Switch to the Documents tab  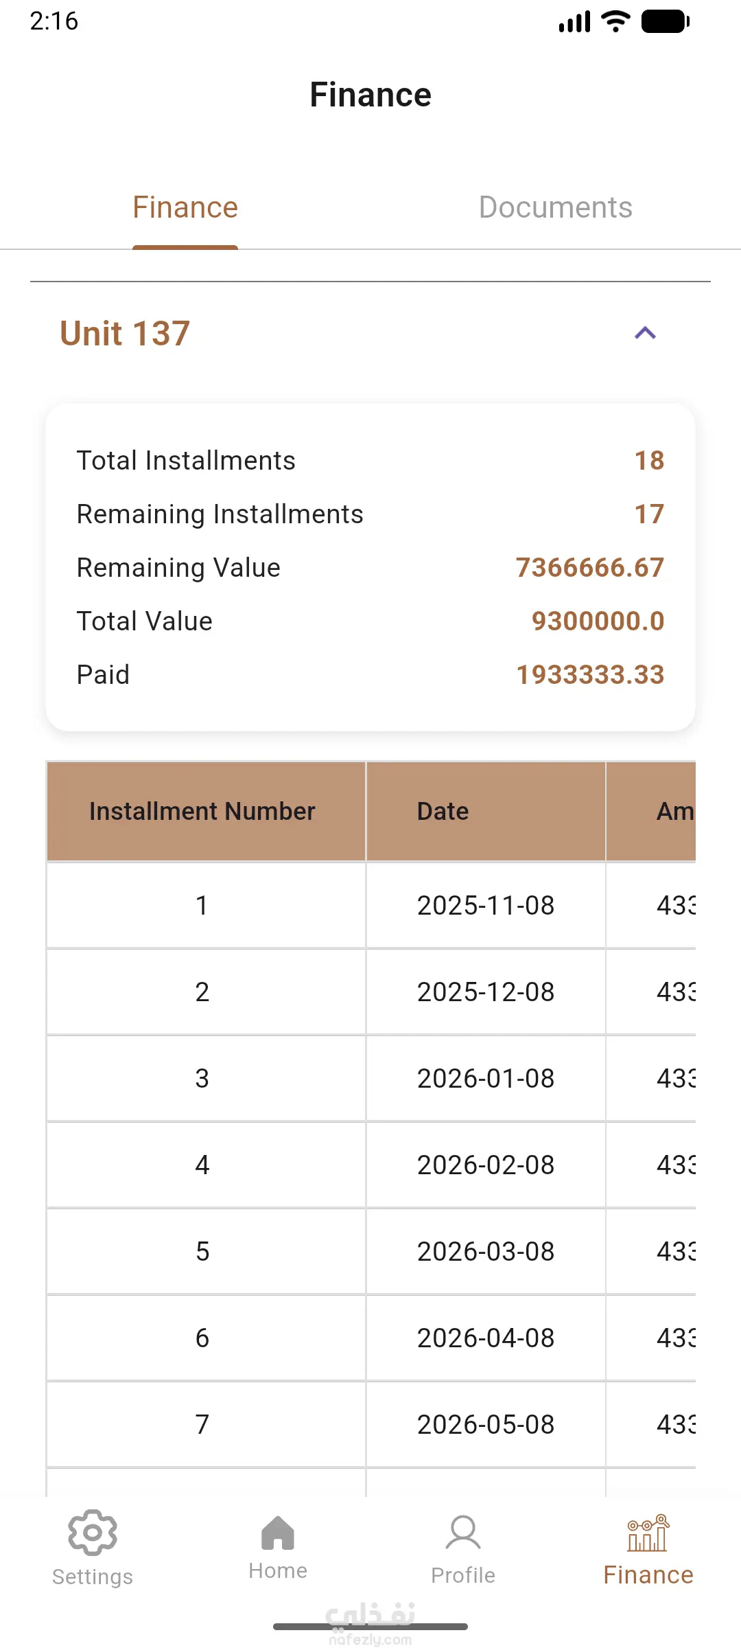556,207
